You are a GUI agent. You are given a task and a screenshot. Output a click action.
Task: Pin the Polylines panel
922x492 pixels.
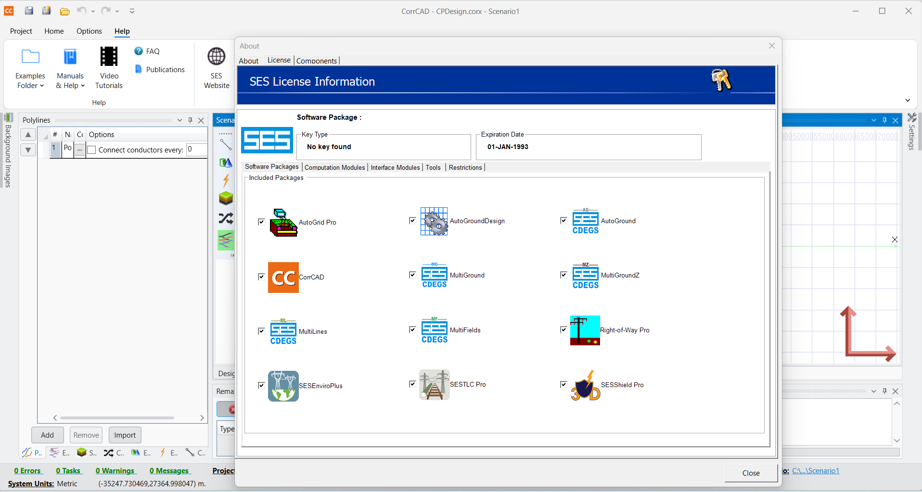[x=190, y=120]
